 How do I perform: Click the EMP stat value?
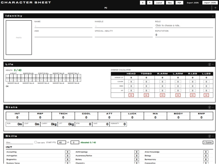tap(202, 117)
